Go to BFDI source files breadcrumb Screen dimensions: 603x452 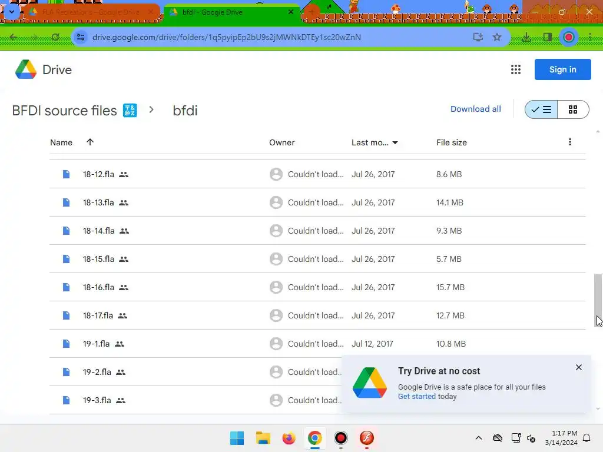[x=64, y=111]
